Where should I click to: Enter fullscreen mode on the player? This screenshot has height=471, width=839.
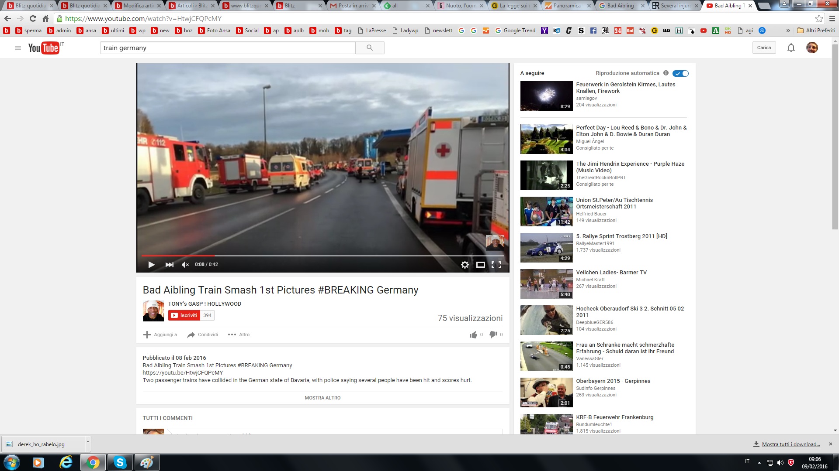pyautogui.click(x=496, y=265)
